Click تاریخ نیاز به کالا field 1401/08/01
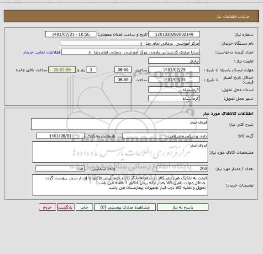Screen dimensions: 263x254 pos(60,136)
